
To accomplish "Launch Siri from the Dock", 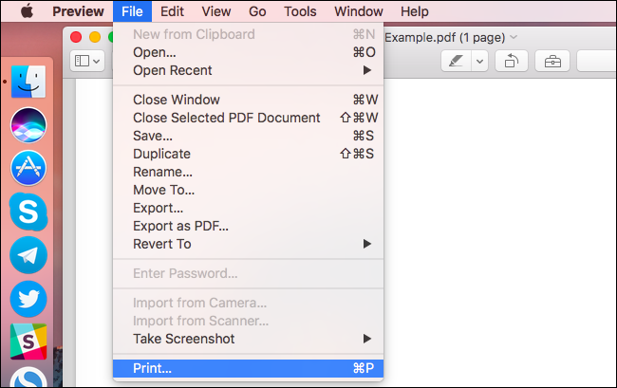I will click(x=28, y=125).
